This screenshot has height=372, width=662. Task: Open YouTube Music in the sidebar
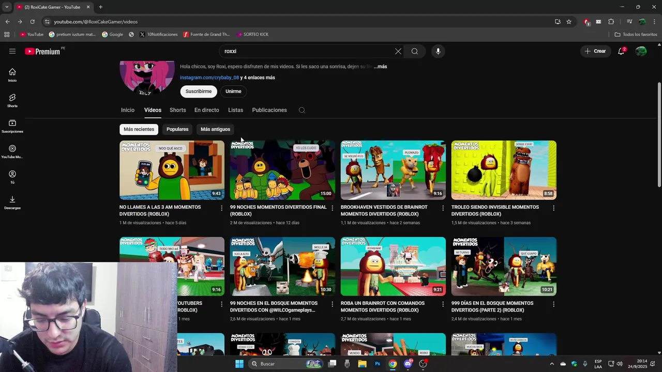coord(12,151)
